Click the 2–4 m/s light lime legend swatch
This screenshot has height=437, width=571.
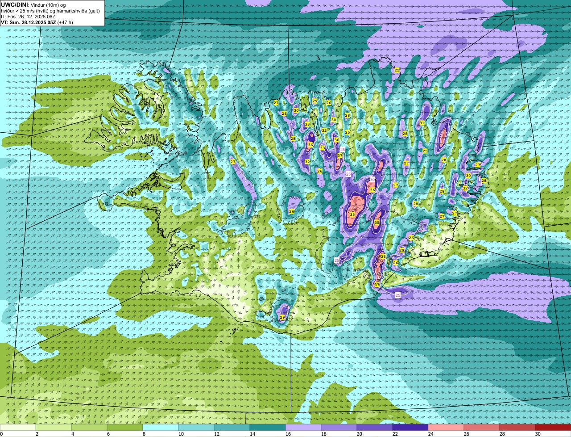point(54,427)
